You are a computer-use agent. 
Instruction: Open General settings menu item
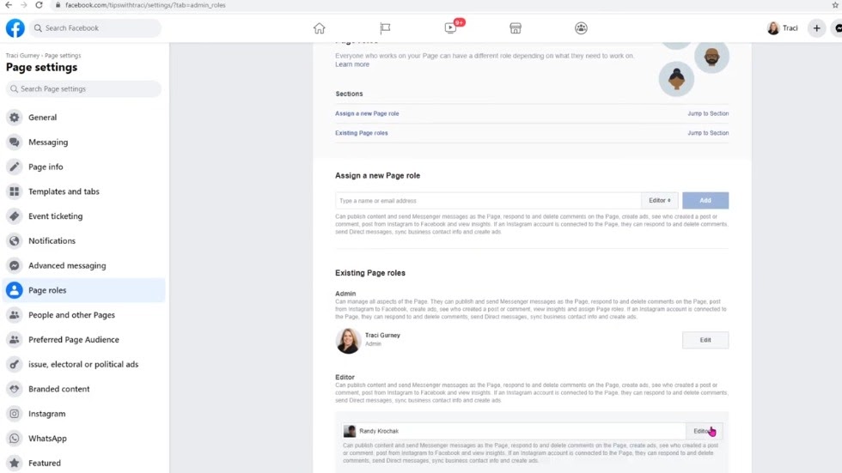(x=84, y=118)
